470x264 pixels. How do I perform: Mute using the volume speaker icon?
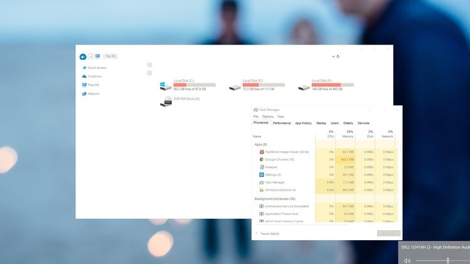pyautogui.click(x=407, y=261)
